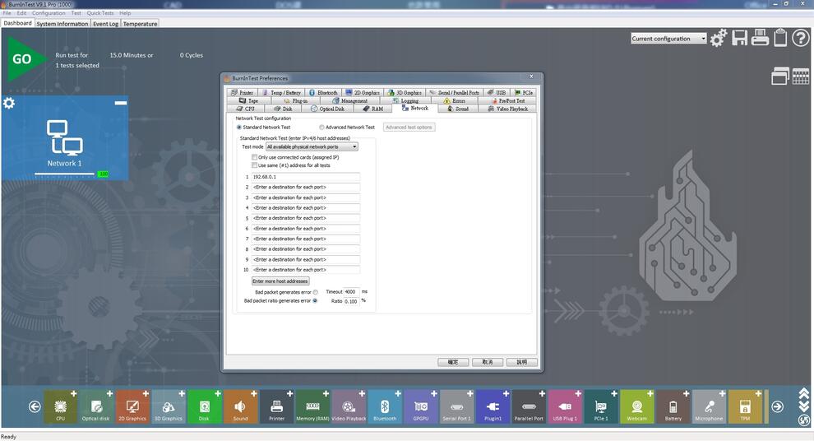Switch to CPU preferences tab
Viewport: 814px width, 441px height.
[x=246, y=109]
